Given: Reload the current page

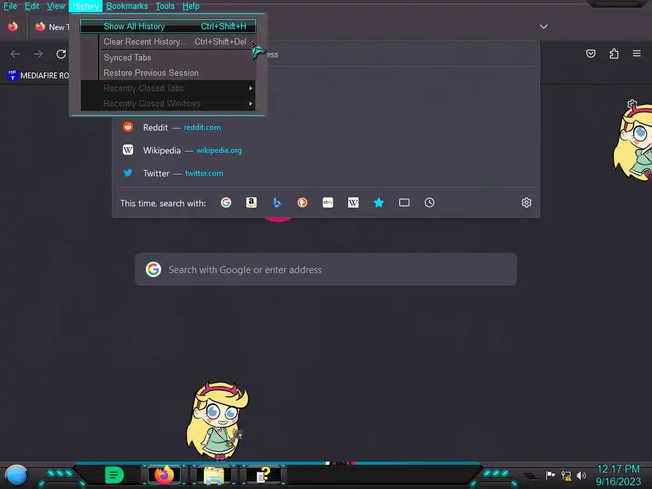Looking at the screenshot, I should pyautogui.click(x=61, y=54).
